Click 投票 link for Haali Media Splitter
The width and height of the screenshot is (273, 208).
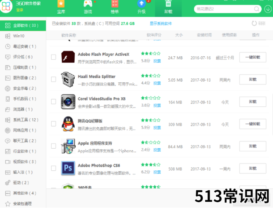click(157, 83)
